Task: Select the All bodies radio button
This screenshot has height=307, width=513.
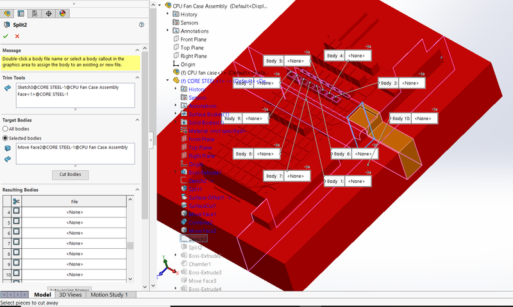Action: (6, 129)
